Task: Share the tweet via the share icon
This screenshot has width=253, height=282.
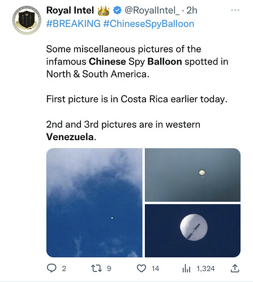Action: pos(235,268)
